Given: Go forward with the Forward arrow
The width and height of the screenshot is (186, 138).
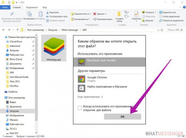Looking at the screenshot, I should (x=9, y=30).
